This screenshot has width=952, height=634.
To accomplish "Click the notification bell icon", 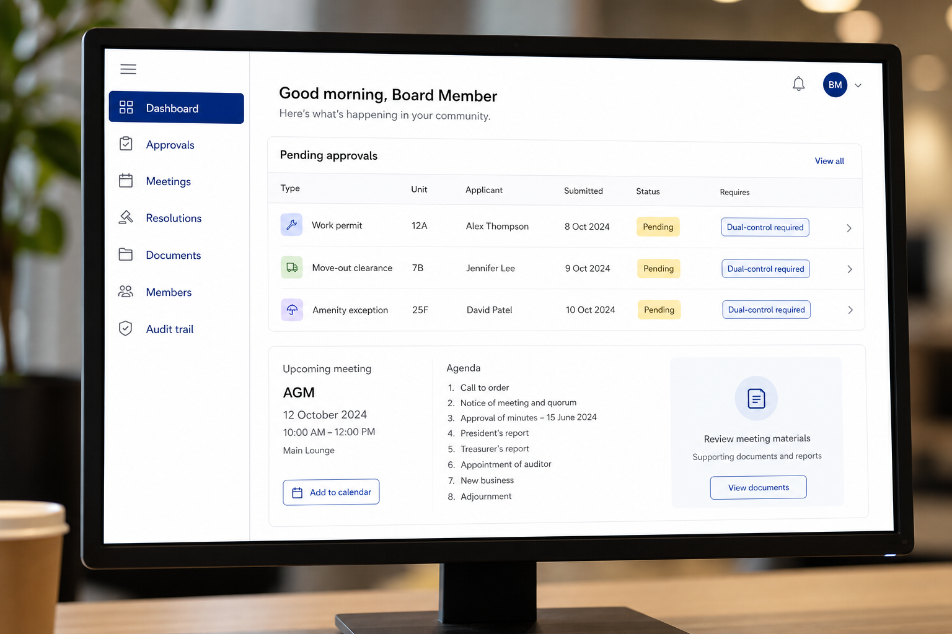I will point(798,84).
